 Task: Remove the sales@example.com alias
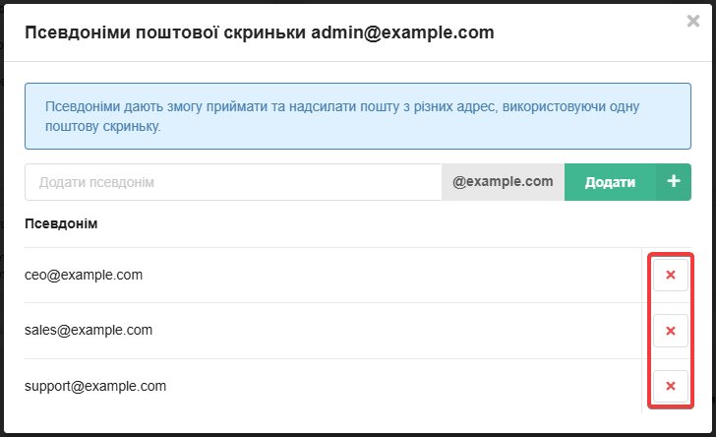(x=671, y=331)
